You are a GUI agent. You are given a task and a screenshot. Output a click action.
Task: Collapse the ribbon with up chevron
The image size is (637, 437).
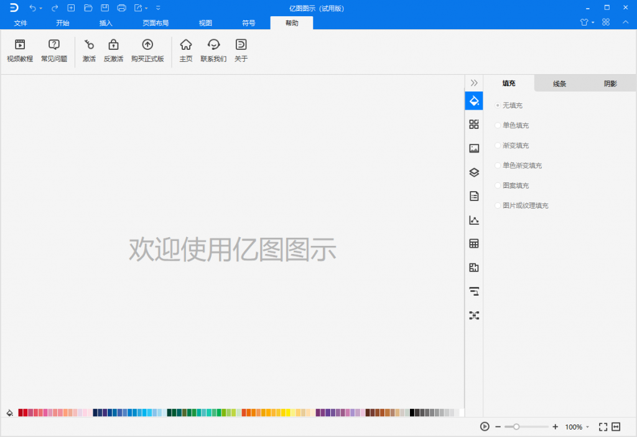(626, 22)
